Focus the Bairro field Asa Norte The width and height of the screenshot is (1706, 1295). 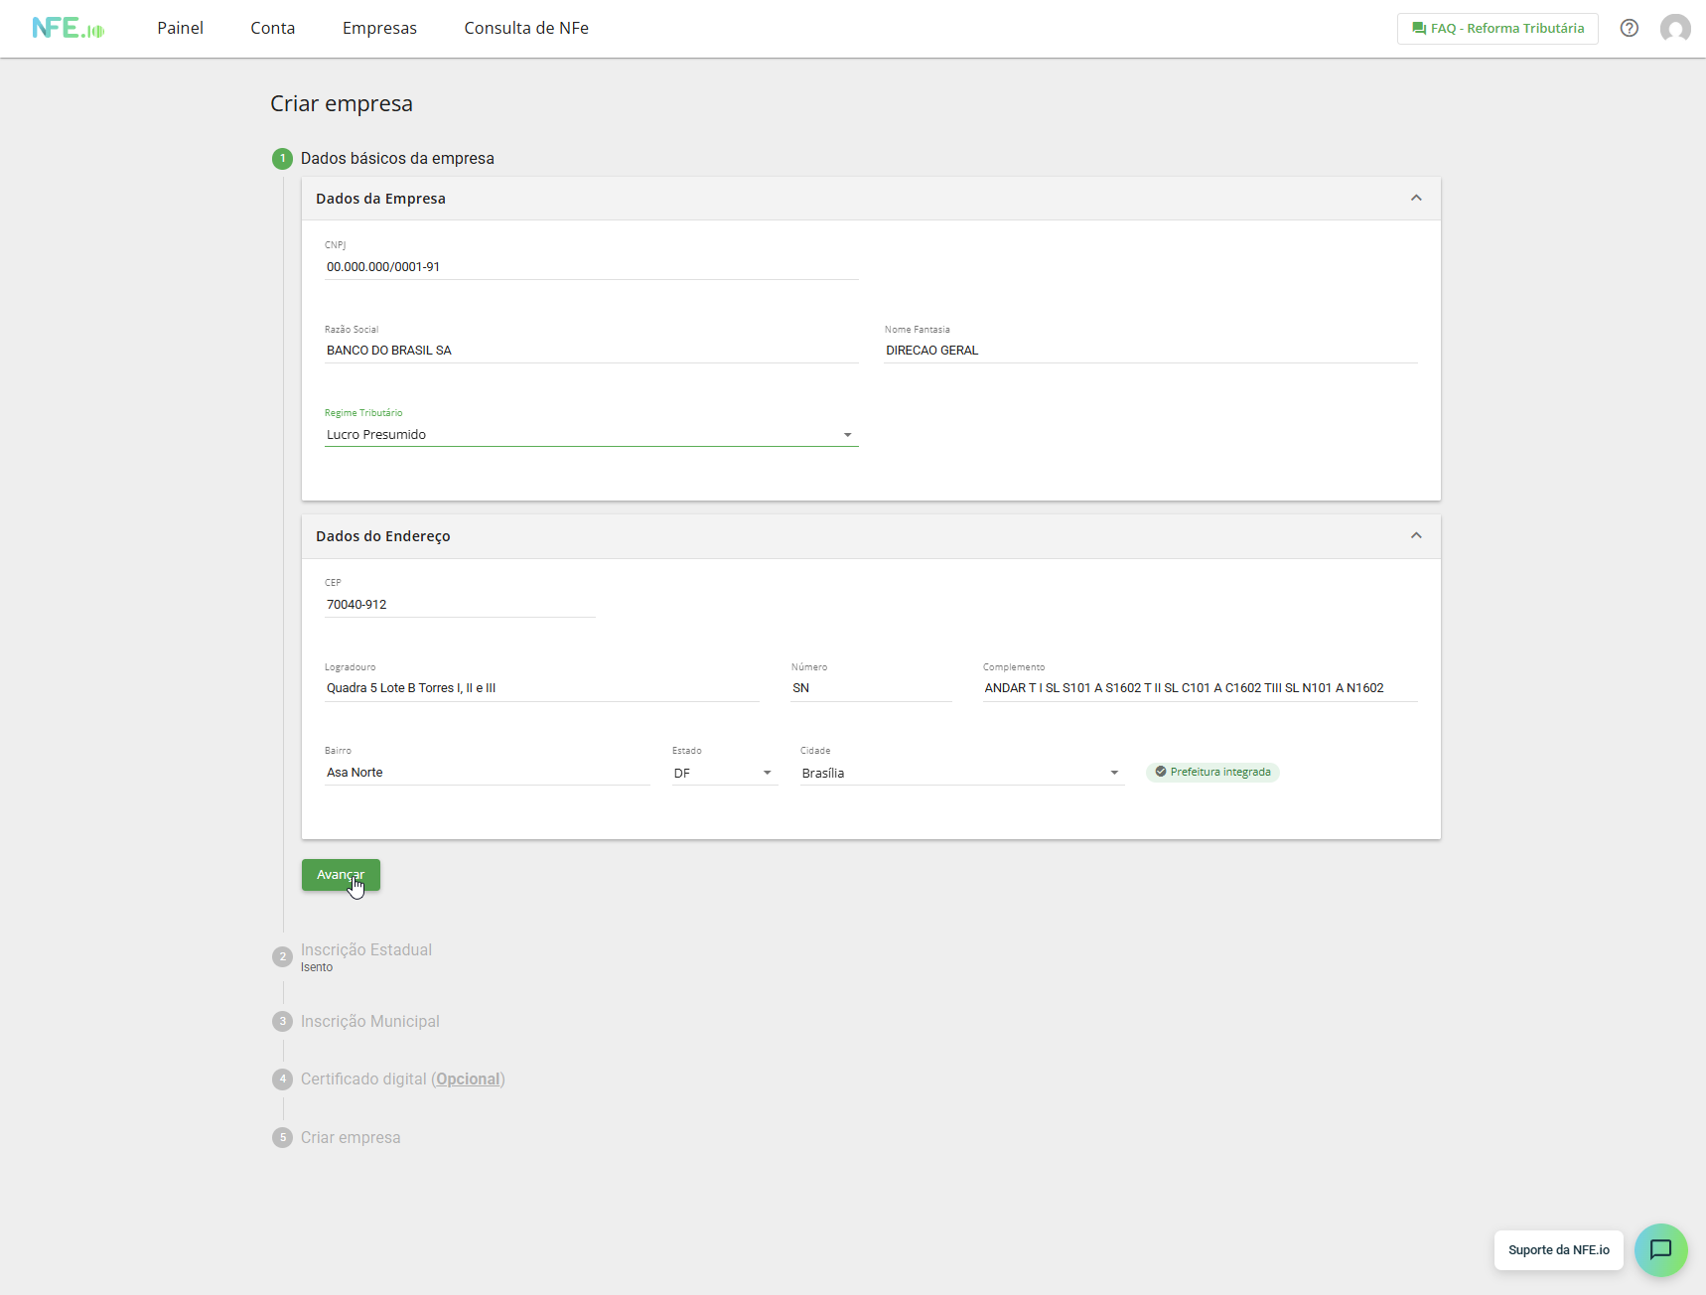[x=488, y=773]
